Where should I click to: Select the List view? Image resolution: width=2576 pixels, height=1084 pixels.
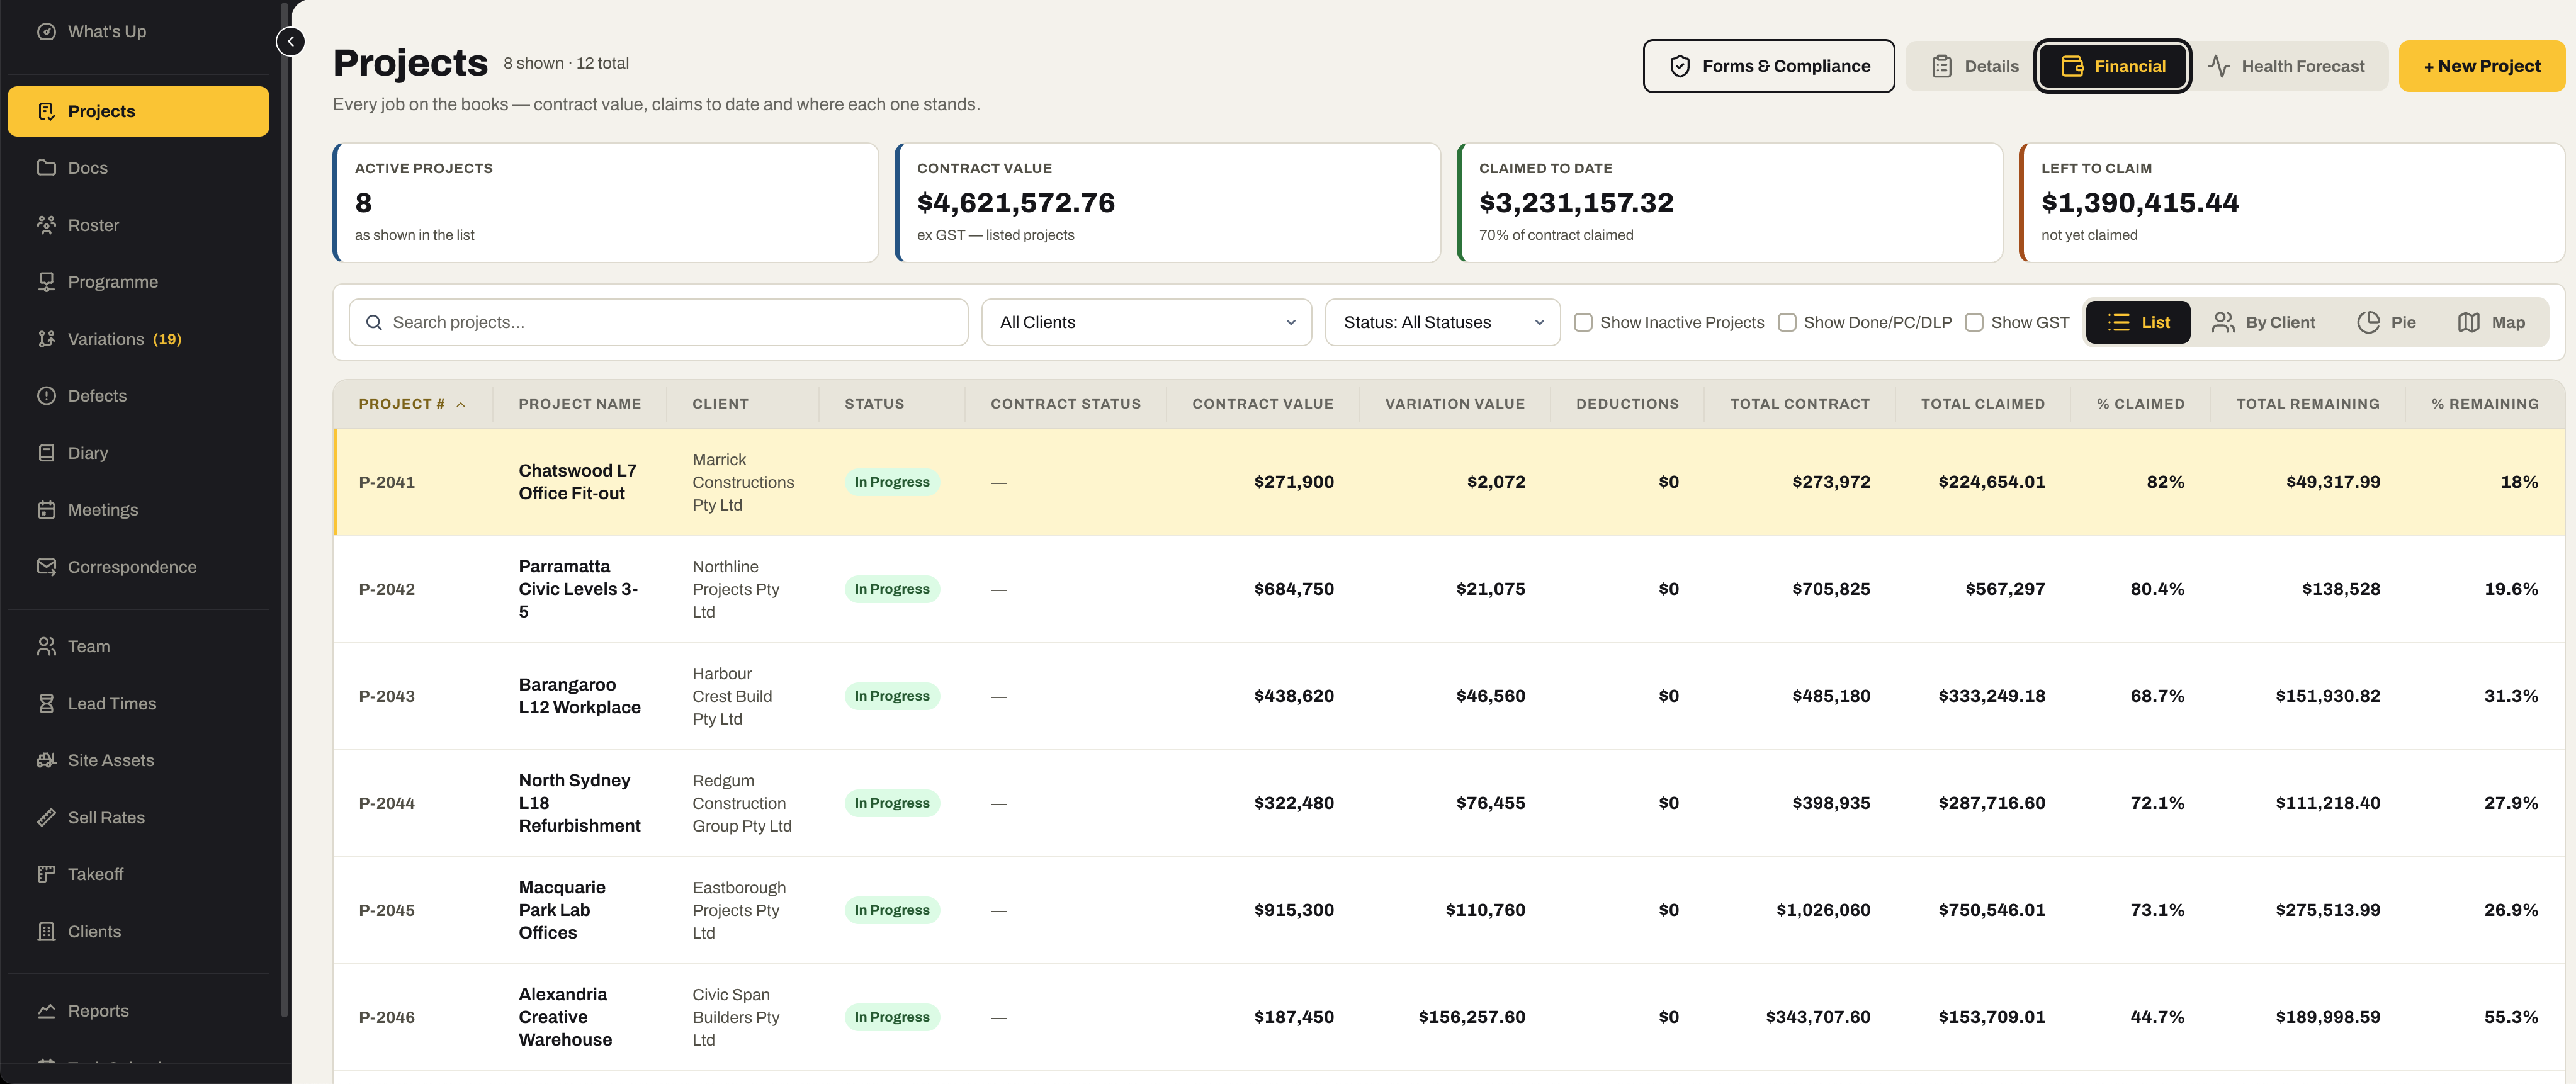[2138, 322]
